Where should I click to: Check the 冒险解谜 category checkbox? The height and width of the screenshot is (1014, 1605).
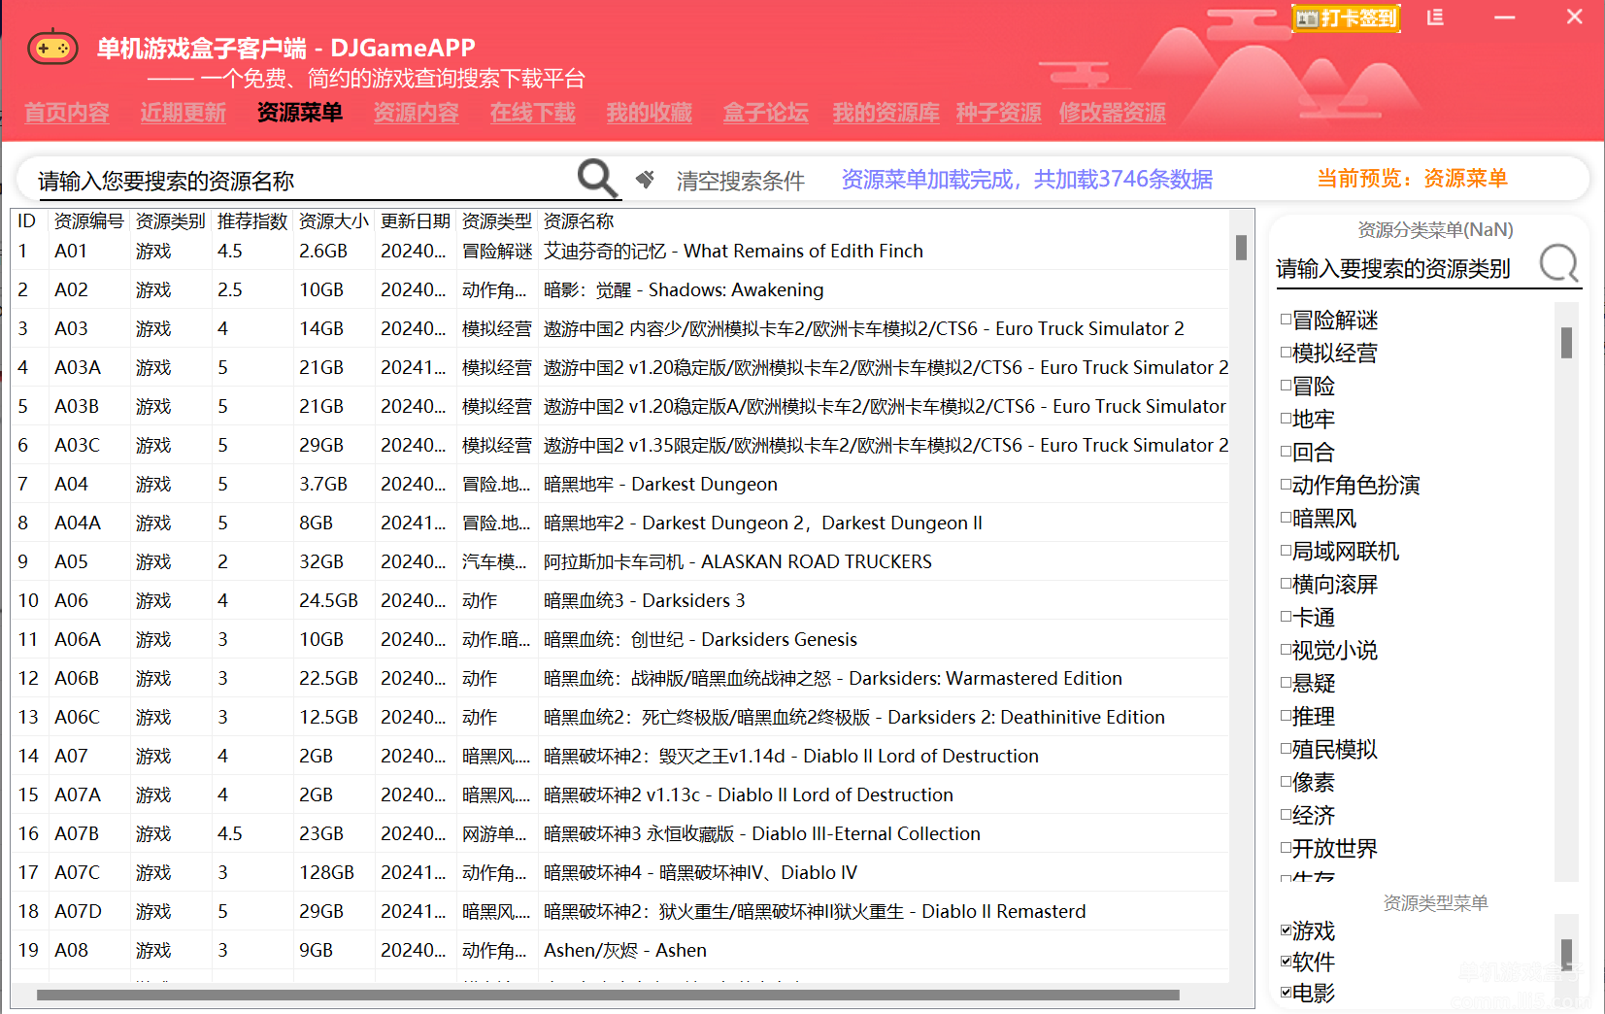point(1286,319)
